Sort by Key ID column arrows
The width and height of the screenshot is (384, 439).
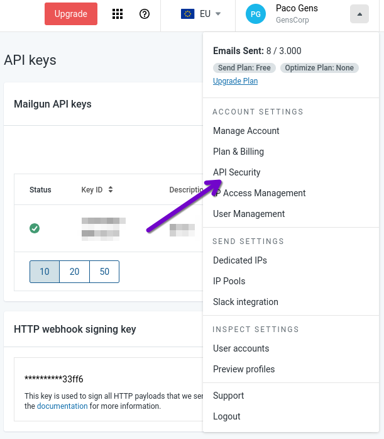pos(111,189)
